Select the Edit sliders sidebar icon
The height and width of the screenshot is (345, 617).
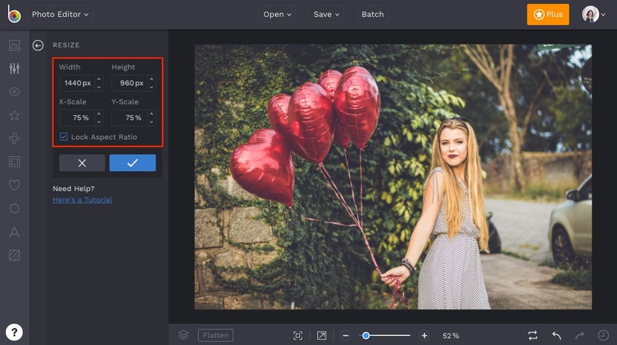[x=14, y=69]
